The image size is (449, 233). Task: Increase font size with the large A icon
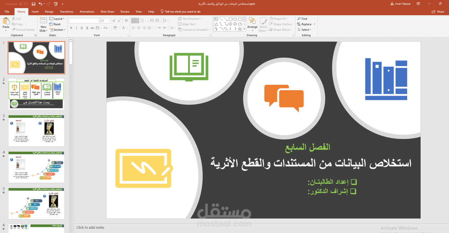click(x=114, y=21)
